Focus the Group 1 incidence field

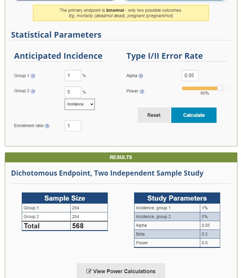click(73, 76)
